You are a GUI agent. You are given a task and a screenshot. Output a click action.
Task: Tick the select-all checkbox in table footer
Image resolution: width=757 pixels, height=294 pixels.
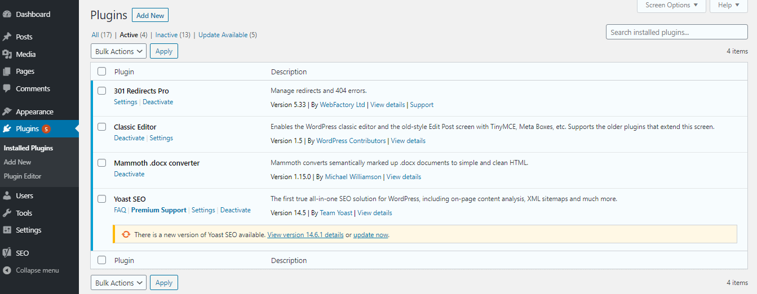coord(101,260)
